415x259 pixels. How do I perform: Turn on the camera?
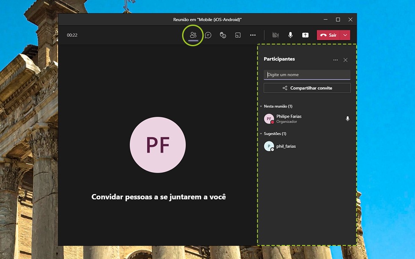[x=276, y=35]
